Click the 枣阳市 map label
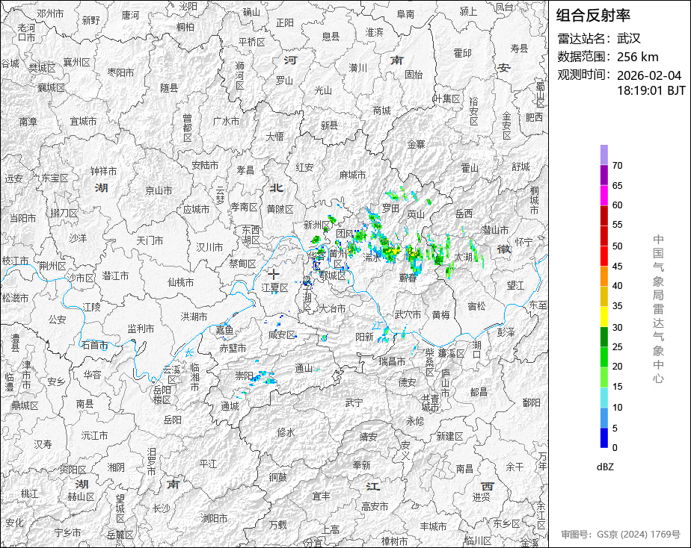The height and width of the screenshot is (548, 691). click(x=120, y=72)
